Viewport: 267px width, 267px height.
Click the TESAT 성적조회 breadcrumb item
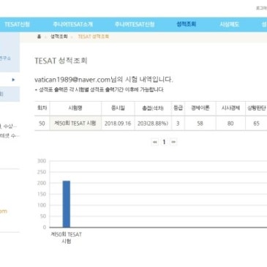tap(94, 37)
